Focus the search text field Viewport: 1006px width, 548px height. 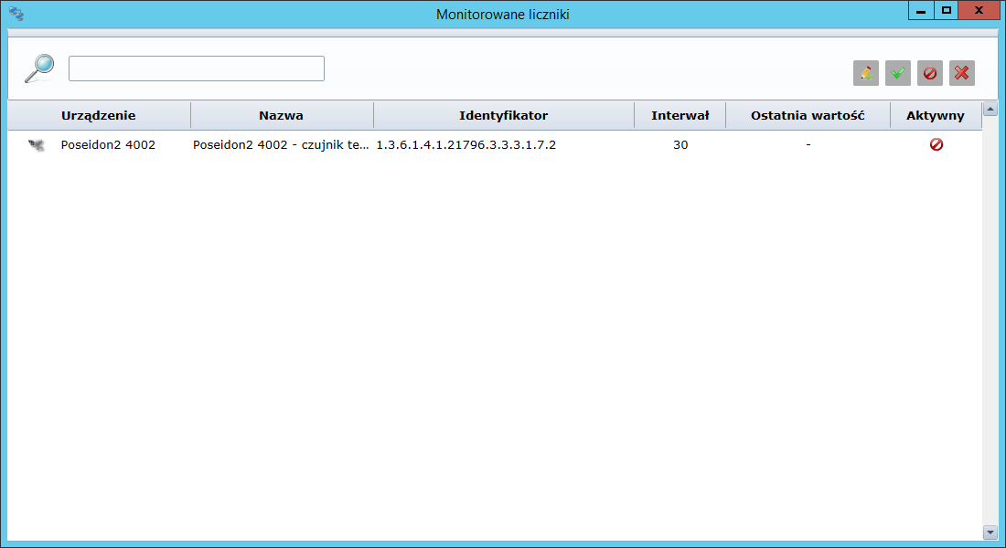197,68
